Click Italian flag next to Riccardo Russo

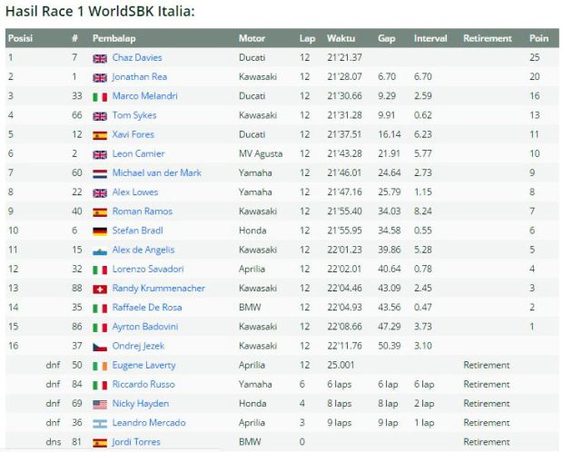pyautogui.click(x=100, y=385)
